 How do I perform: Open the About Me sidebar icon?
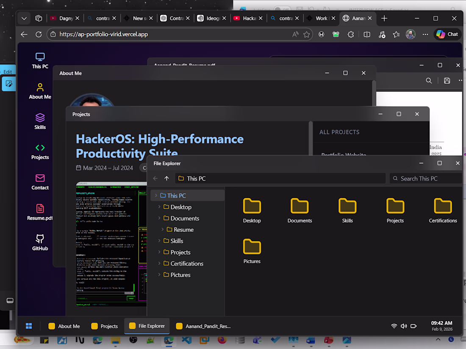[40, 91]
